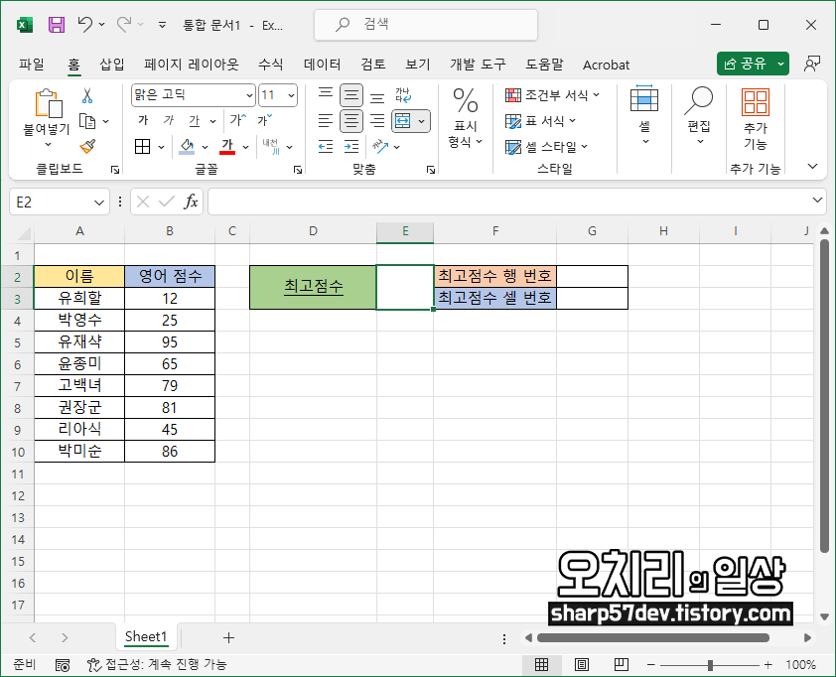Click the borders icon
The width and height of the screenshot is (836, 677).
(142, 146)
